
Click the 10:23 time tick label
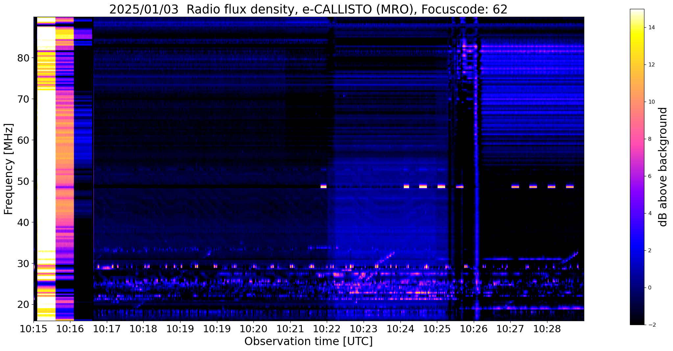pos(364,329)
